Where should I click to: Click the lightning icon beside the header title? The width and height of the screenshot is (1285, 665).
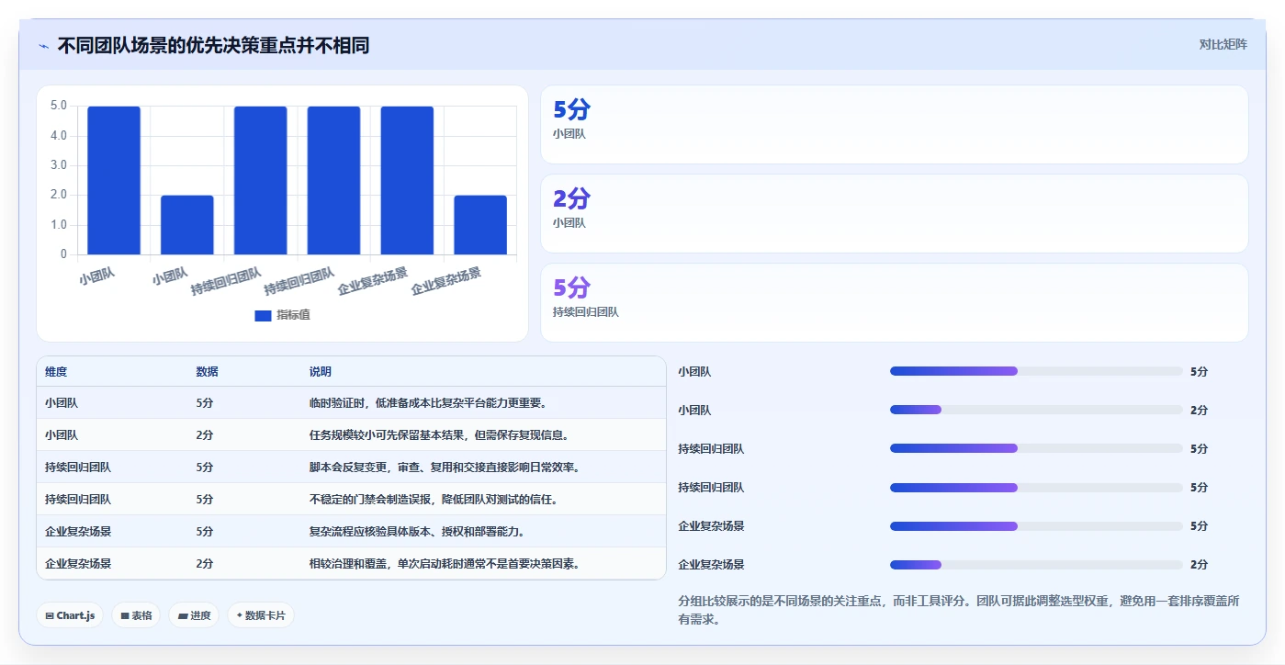click(44, 46)
